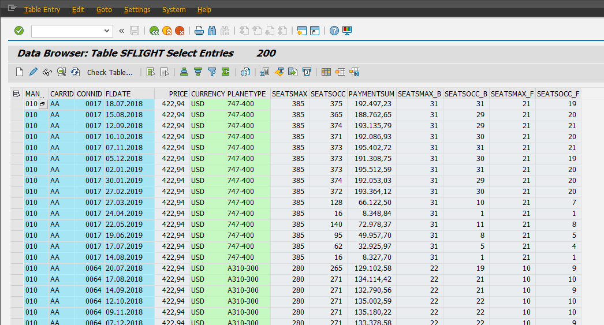The image size is (604, 325).
Task: Click the green Back arrow icon
Action: click(x=154, y=31)
